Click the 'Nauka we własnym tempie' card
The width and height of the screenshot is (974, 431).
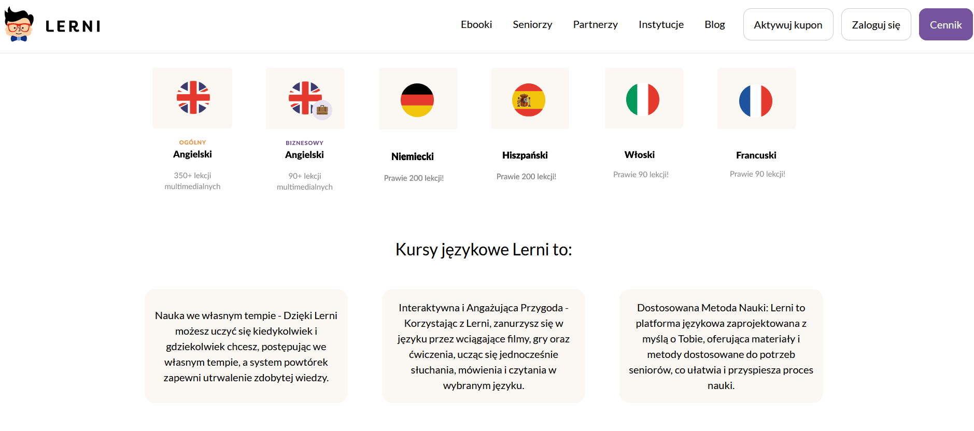(246, 346)
